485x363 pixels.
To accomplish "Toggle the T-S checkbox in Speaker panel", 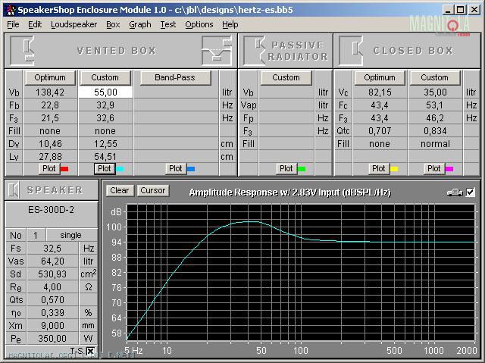I will pos(91,351).
